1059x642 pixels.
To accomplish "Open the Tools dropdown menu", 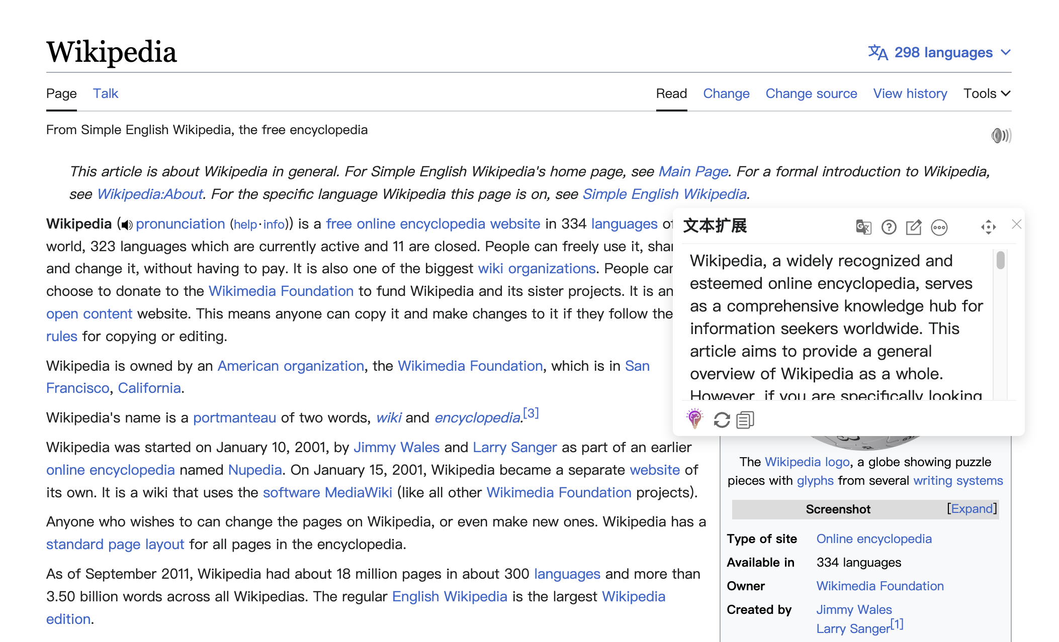I will coord(986,93).
